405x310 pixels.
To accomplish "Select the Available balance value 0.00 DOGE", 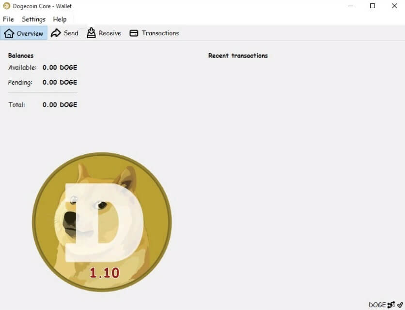I will click(x=60, y=67).
